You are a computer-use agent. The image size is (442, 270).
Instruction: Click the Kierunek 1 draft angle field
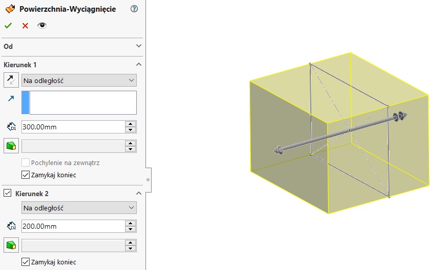click(73, 146)
